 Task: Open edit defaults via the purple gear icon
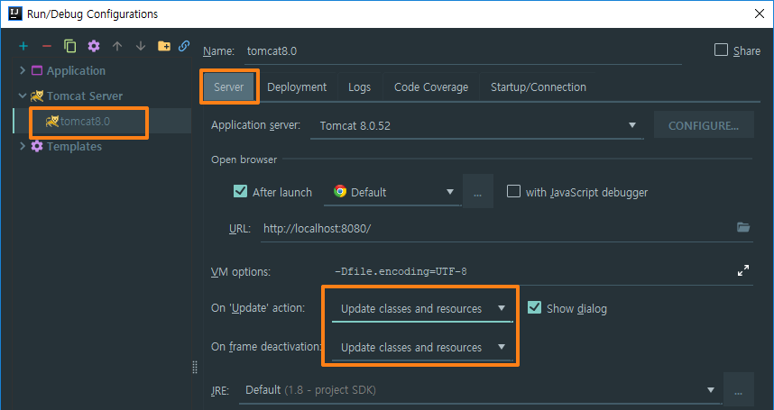coord(94,46)
